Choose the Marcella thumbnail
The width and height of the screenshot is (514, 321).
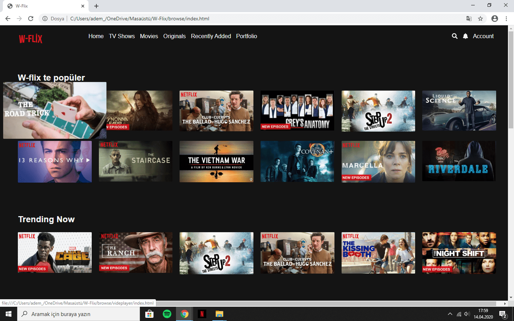click(378, 162)
